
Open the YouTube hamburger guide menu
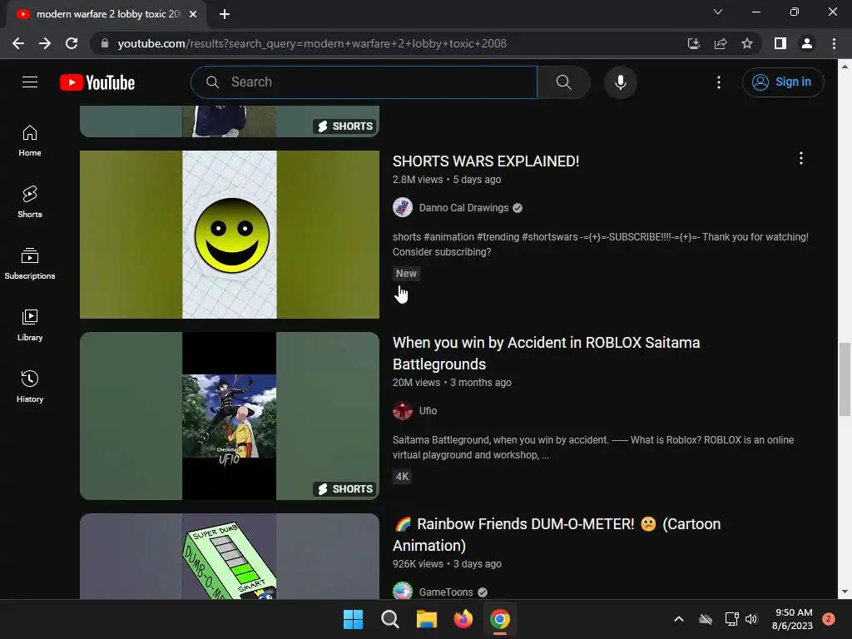(x=30, y=82)
